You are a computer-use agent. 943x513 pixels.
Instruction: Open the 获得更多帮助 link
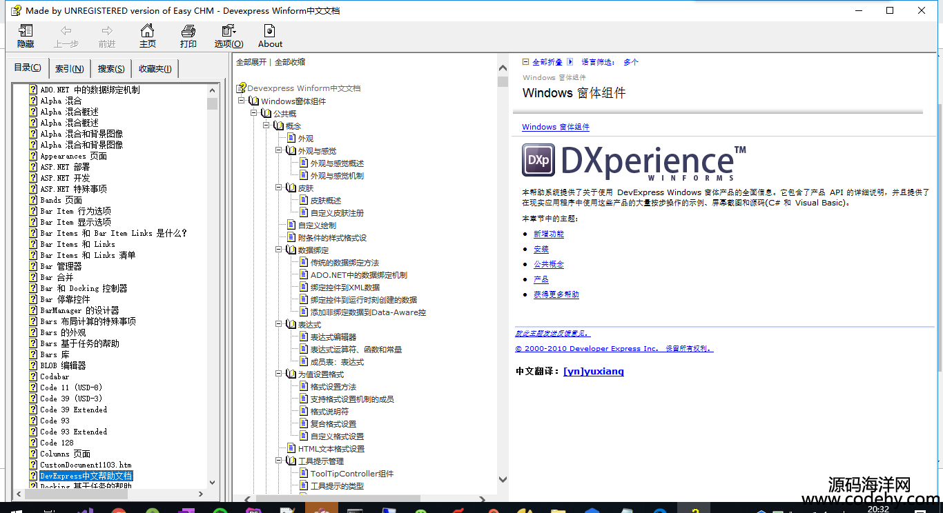click(x=556, y=295)
